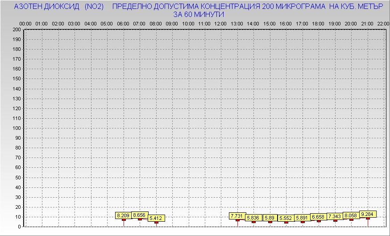Click the 06:00 time axis label
Screen dimensions: 390x236
(x=123, y=23)
